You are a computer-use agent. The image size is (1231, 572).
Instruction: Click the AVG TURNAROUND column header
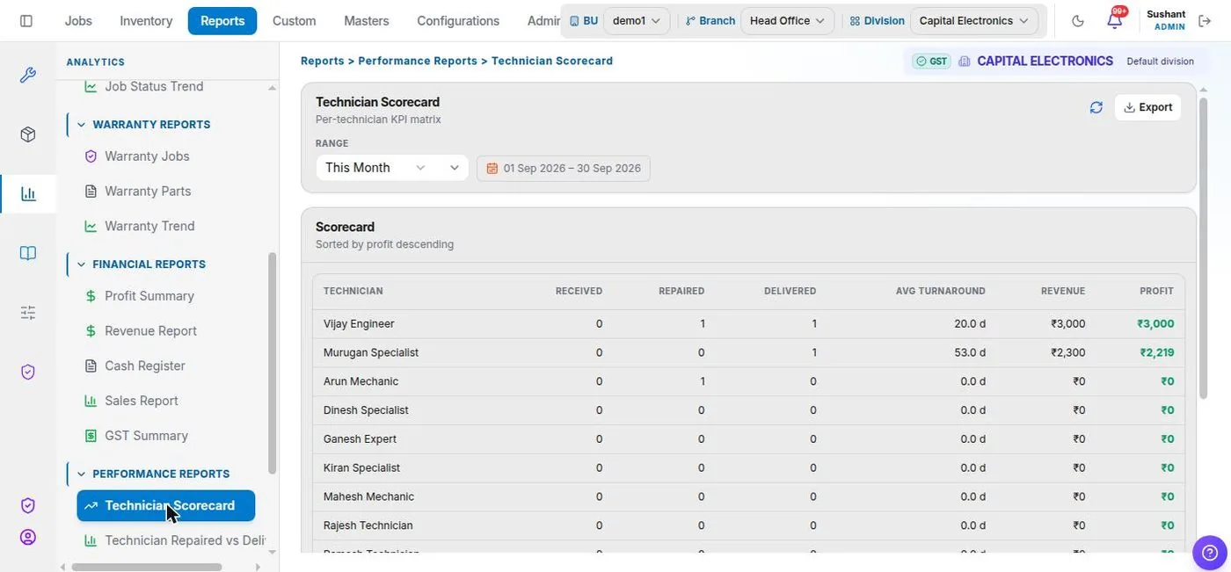[941, 291]
